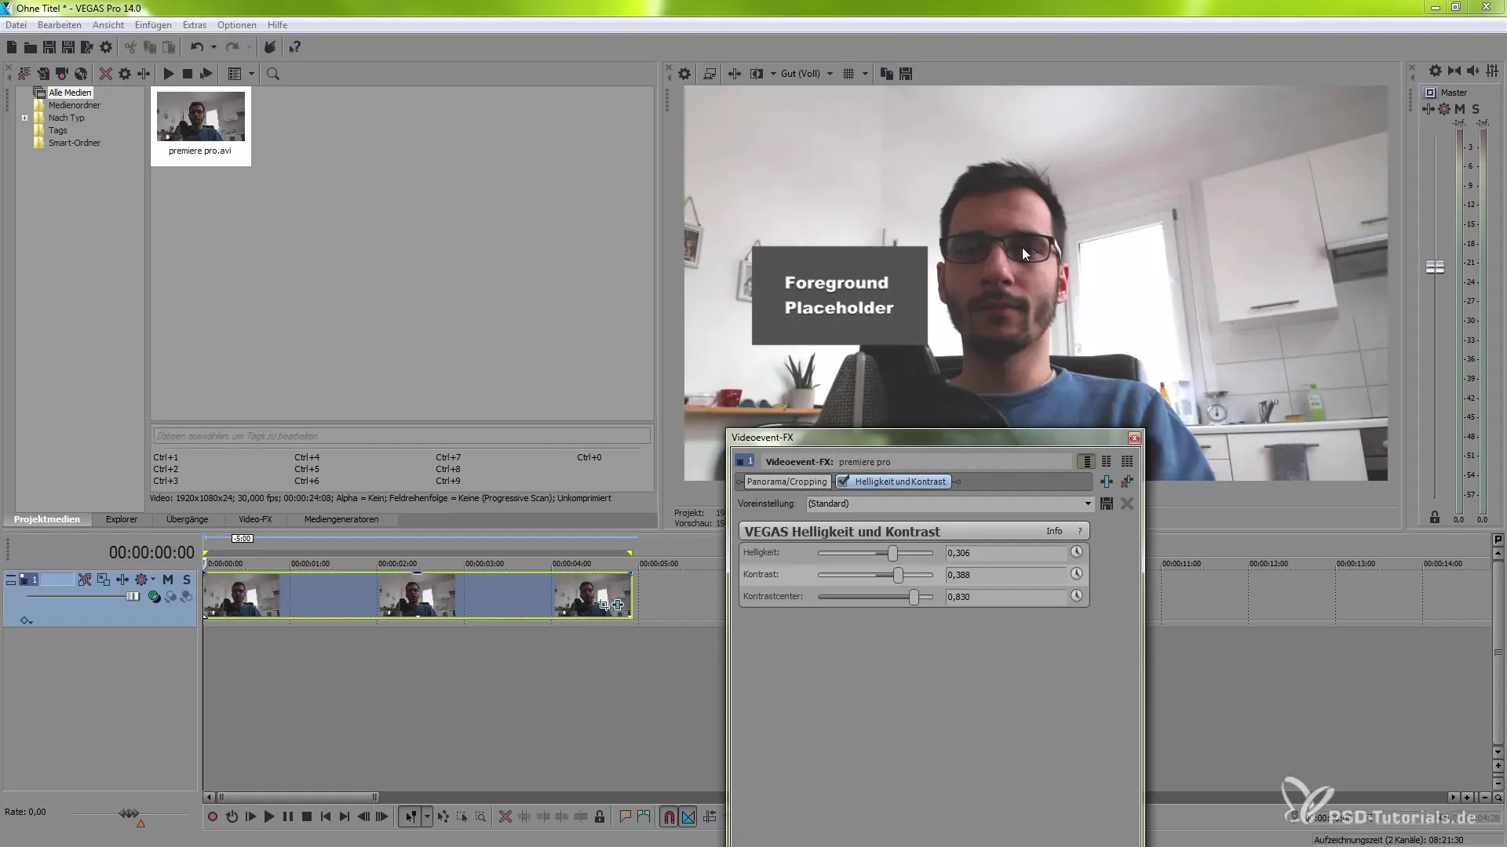Animate the Helligkeit parameter clock icon
1507x847 pixels.
coord(1076,552)
